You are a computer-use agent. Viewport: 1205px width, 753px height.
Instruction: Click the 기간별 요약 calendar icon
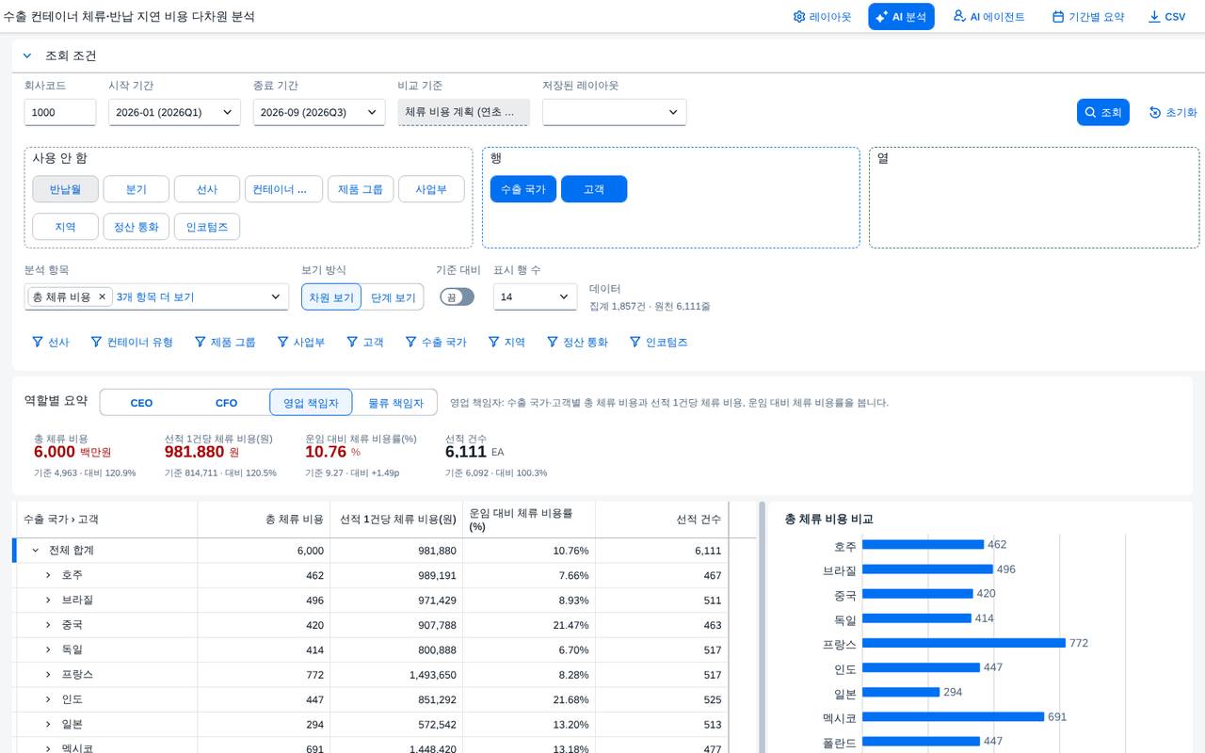(1058, 17)
